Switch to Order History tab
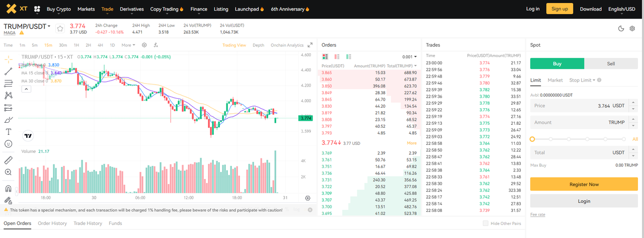 pyautogui.click(x=52, y=223)
